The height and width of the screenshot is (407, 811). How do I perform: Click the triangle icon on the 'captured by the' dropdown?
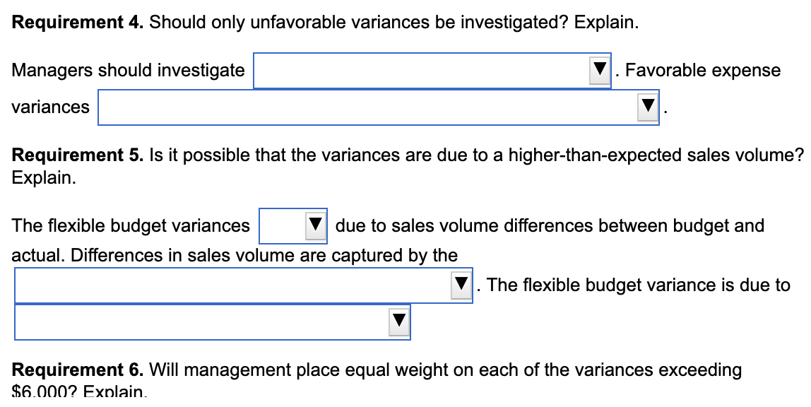462,285
